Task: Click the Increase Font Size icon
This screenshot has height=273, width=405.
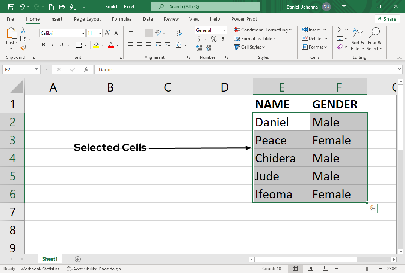Action: click(x=107, y=33)
